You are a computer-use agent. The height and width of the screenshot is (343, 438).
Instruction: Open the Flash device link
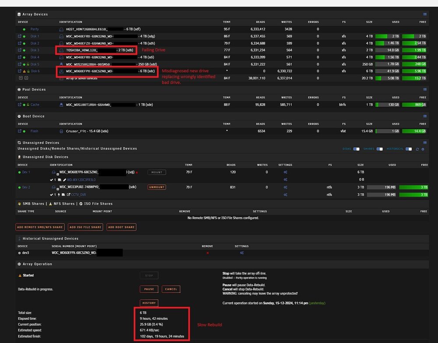point(34,131)
